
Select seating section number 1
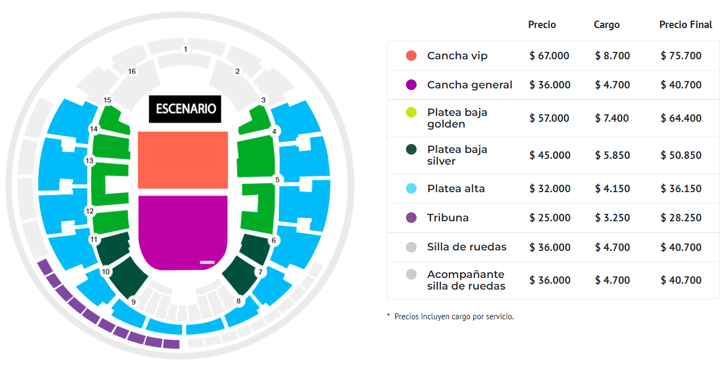point(185,49)
